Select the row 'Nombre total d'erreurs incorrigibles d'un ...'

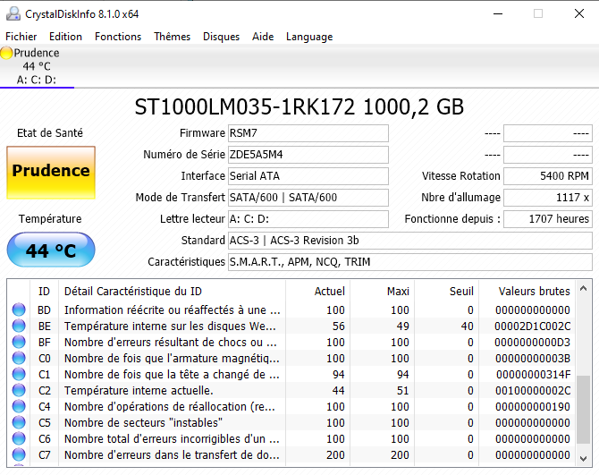[291, 438]
